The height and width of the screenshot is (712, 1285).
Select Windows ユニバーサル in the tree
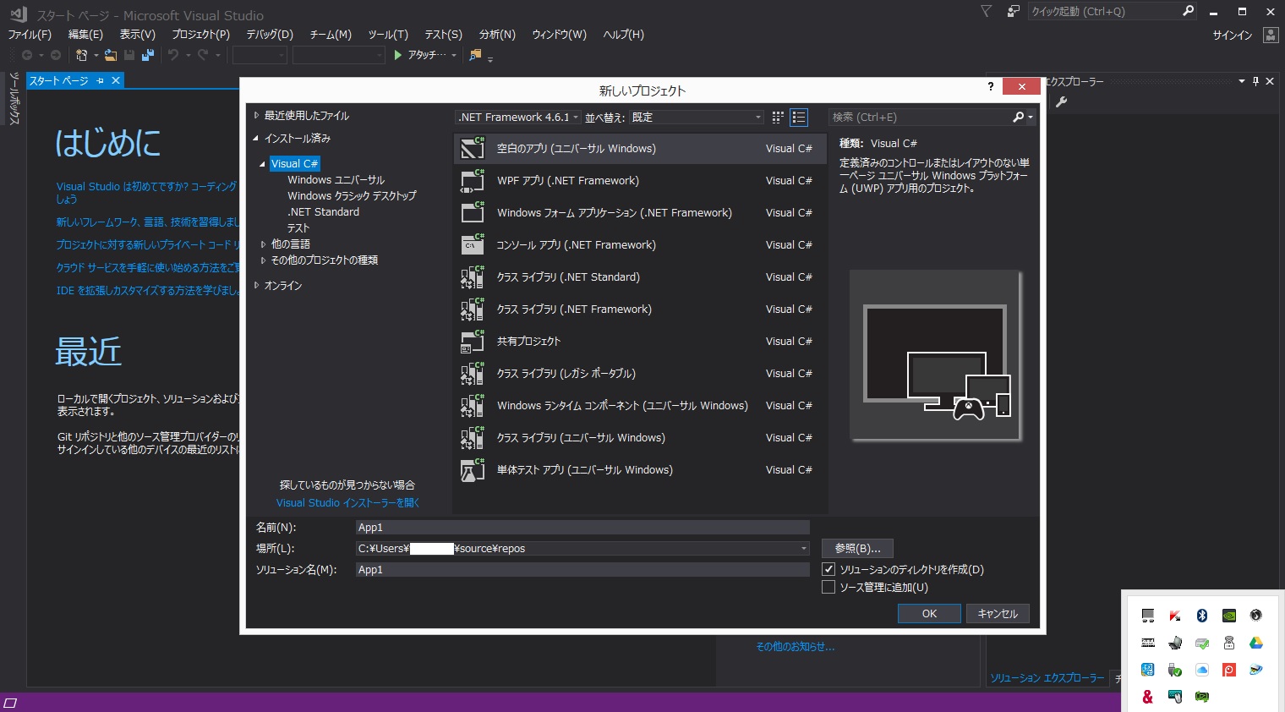coord(336,180)
